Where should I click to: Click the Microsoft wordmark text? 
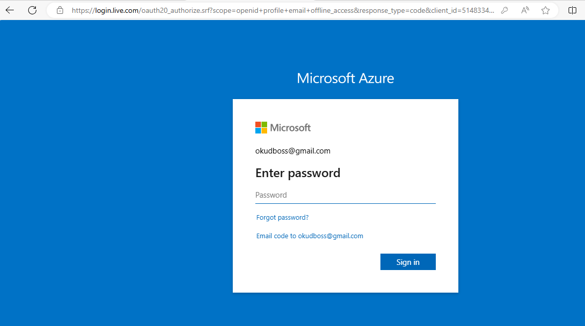pos(290,128)
